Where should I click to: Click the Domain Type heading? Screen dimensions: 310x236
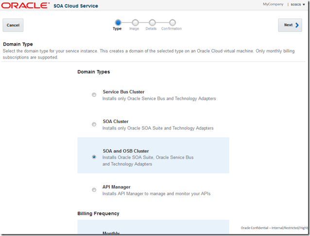pos(18,44)
